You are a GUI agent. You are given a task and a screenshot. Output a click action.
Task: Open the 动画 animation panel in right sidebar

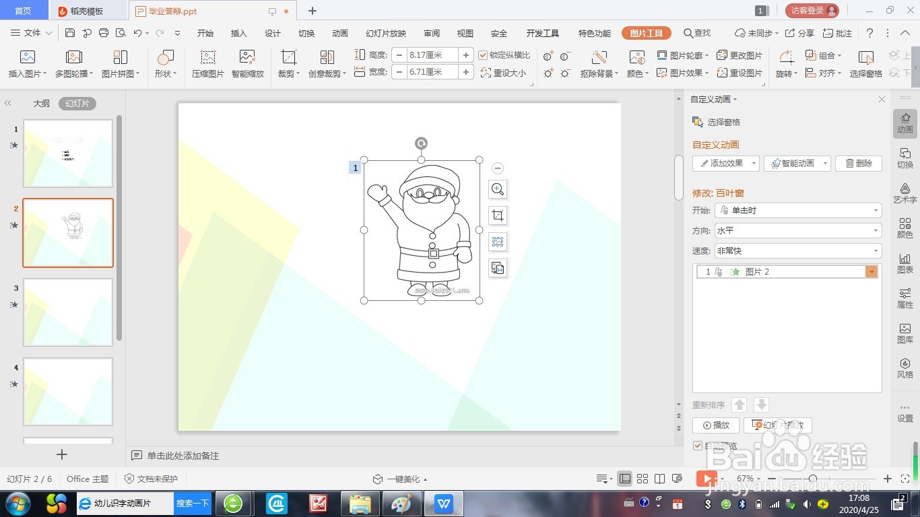905,123
